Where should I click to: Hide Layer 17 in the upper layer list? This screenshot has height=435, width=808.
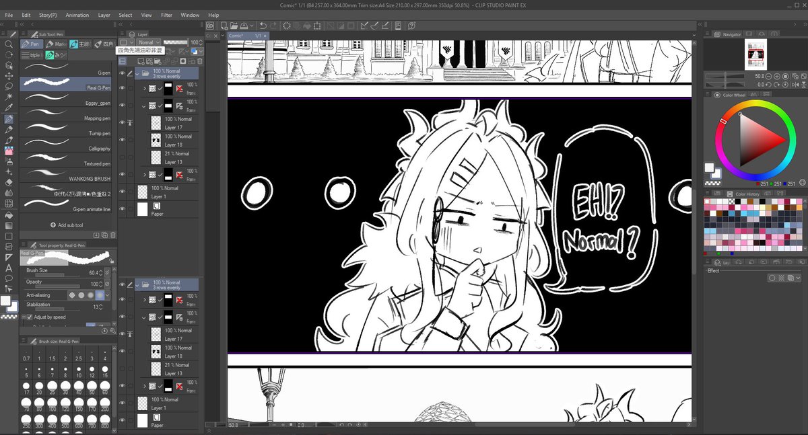pyautogui.click(x=123, y=123)
